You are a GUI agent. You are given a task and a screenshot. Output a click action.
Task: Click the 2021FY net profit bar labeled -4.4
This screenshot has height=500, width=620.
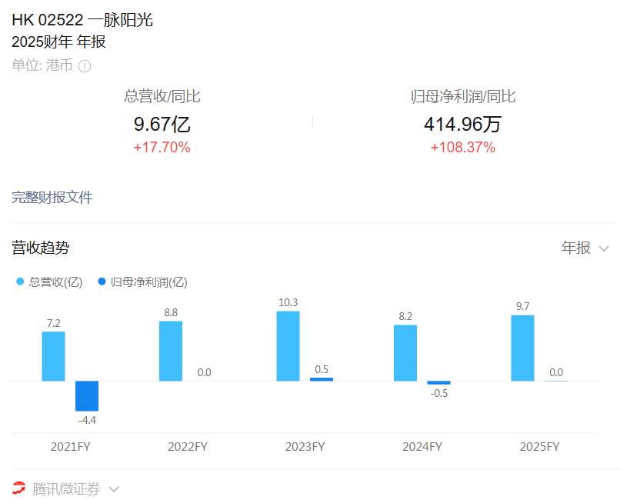(87, 395)
